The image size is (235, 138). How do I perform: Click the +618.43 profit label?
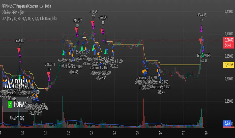click(x=161, y=92)
